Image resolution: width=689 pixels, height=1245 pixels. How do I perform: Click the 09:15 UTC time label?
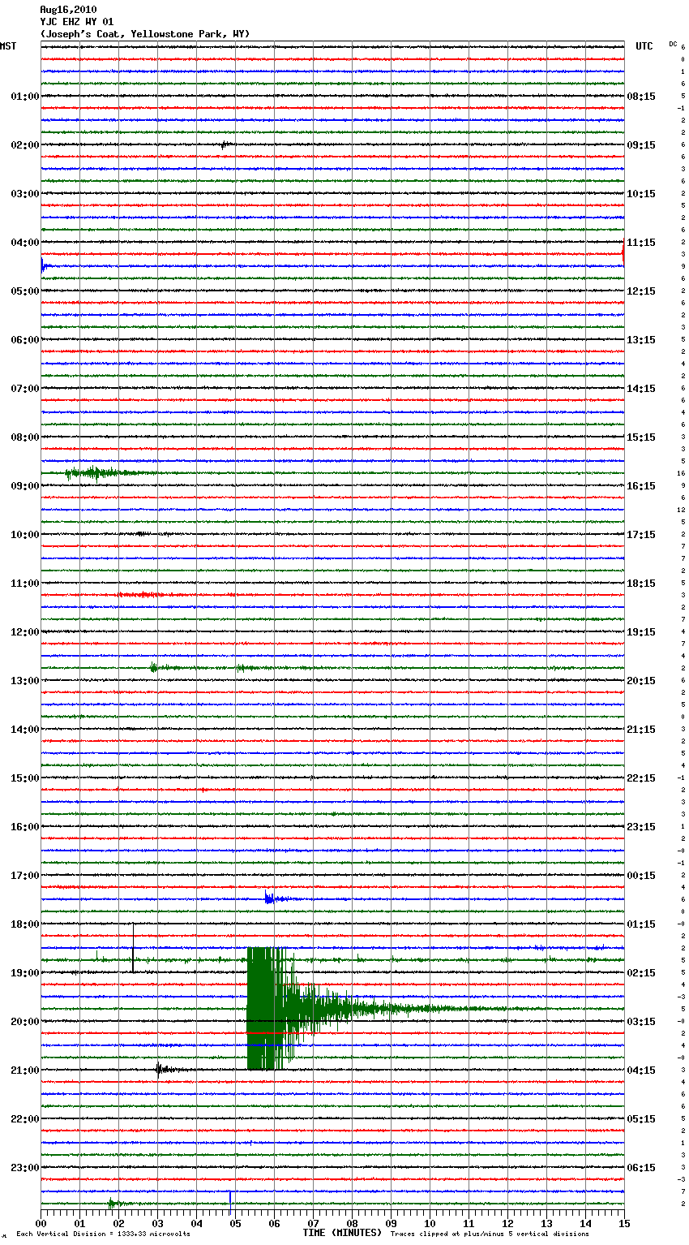point(641,145)
